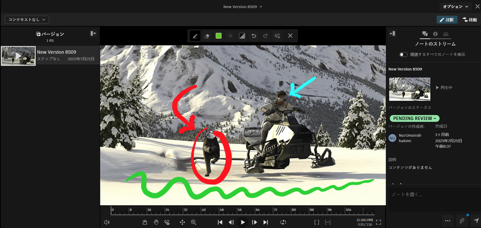This screenshot has width=481, height=228.
Task: Attach a file with paperclip icon
Action: 462,221
